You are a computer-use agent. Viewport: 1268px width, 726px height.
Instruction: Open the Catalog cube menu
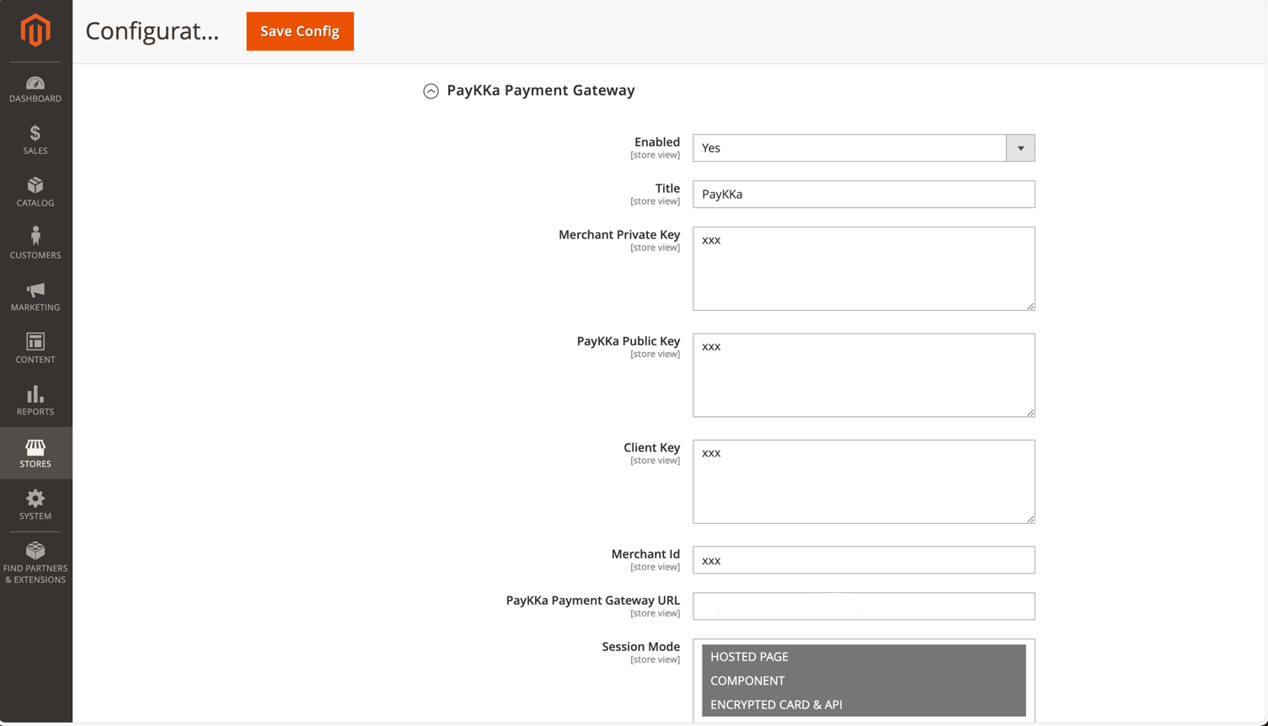coord(35,192)
